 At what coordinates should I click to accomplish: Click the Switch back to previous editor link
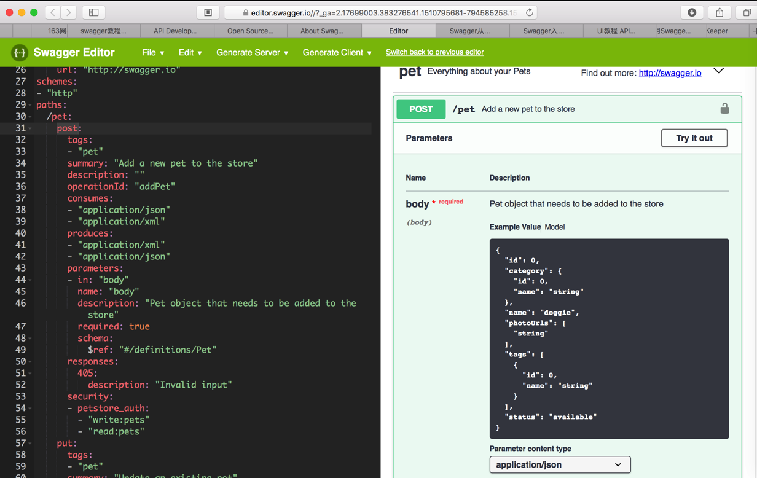pos(434,52)
